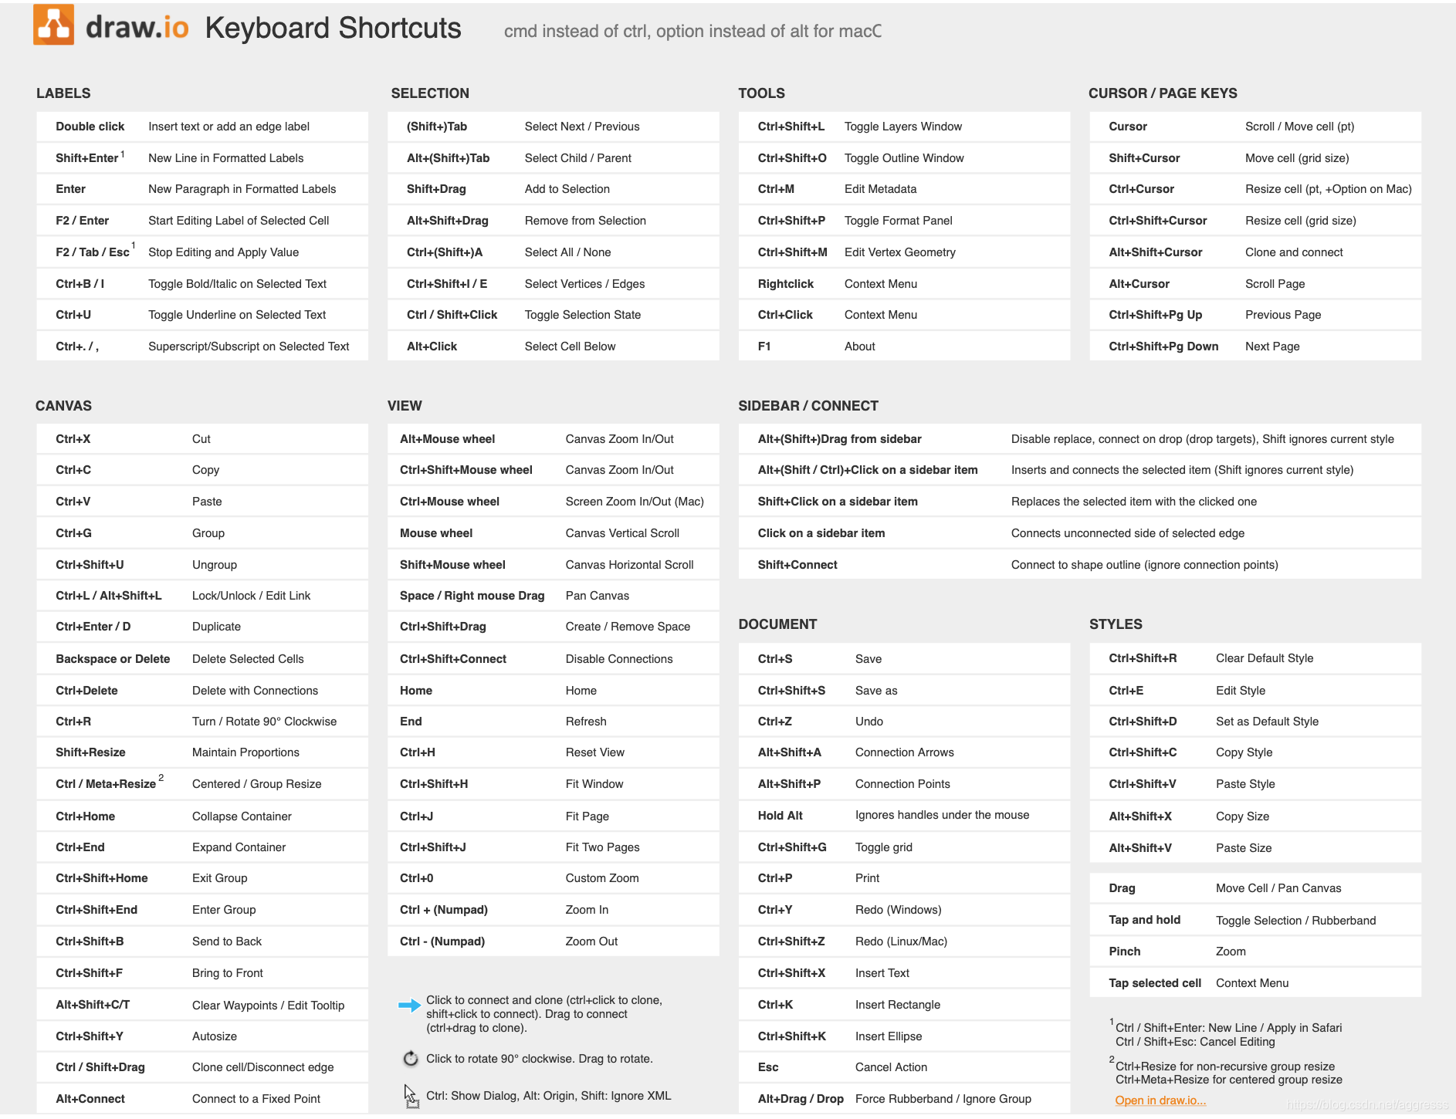Click the 'LABELS' section heading
This screenshot has height=1119, width=1456.
coord(63,93)
